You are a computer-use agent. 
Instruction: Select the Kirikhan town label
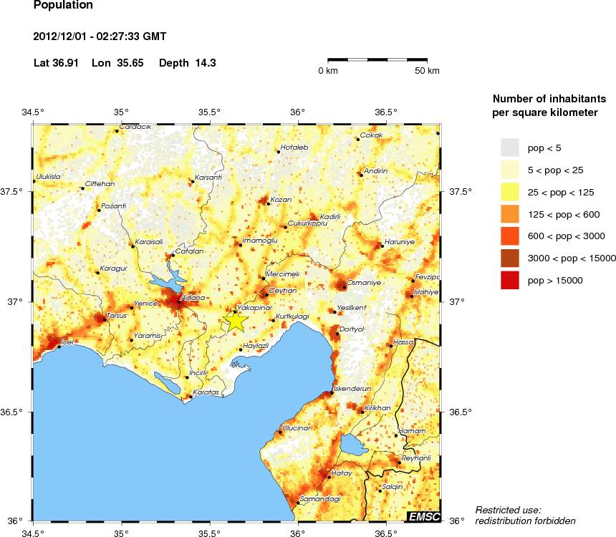[x=377, y=407]
